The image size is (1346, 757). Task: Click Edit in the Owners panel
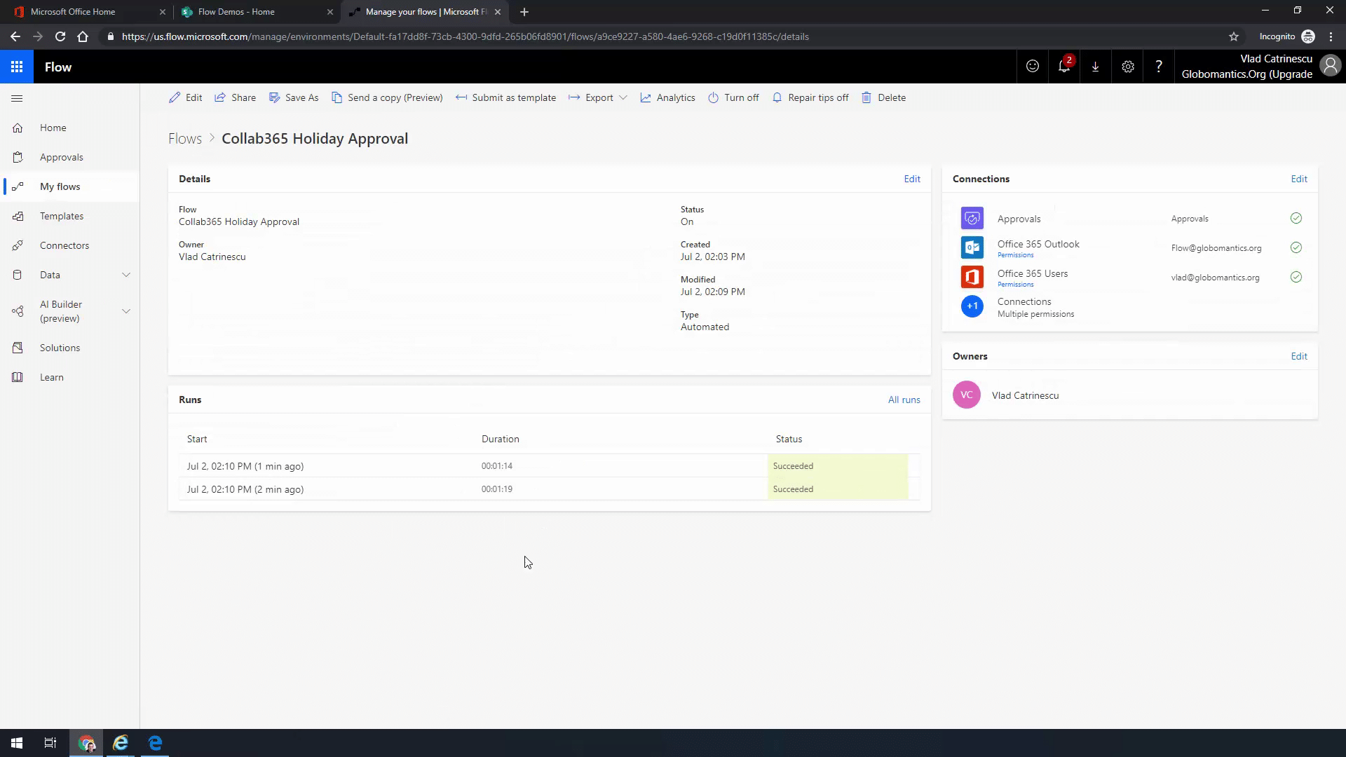click(x=1298, y=356)
